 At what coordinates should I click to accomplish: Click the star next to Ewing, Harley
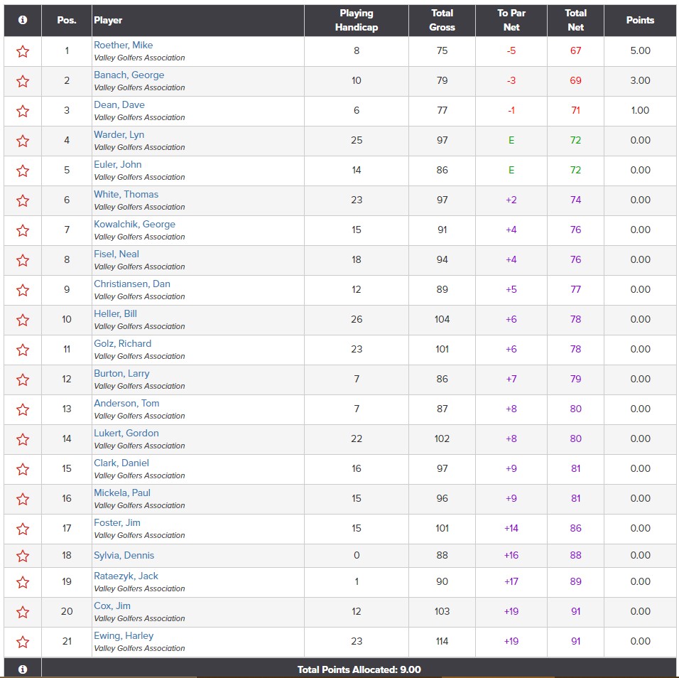(23, 642)
